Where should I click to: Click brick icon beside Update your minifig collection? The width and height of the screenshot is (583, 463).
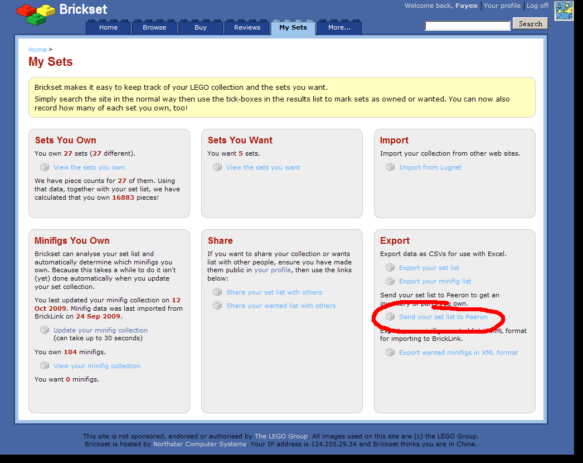pyautogui.click(x=45, y=330)
